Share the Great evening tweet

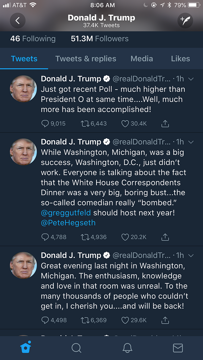(165, 320)
